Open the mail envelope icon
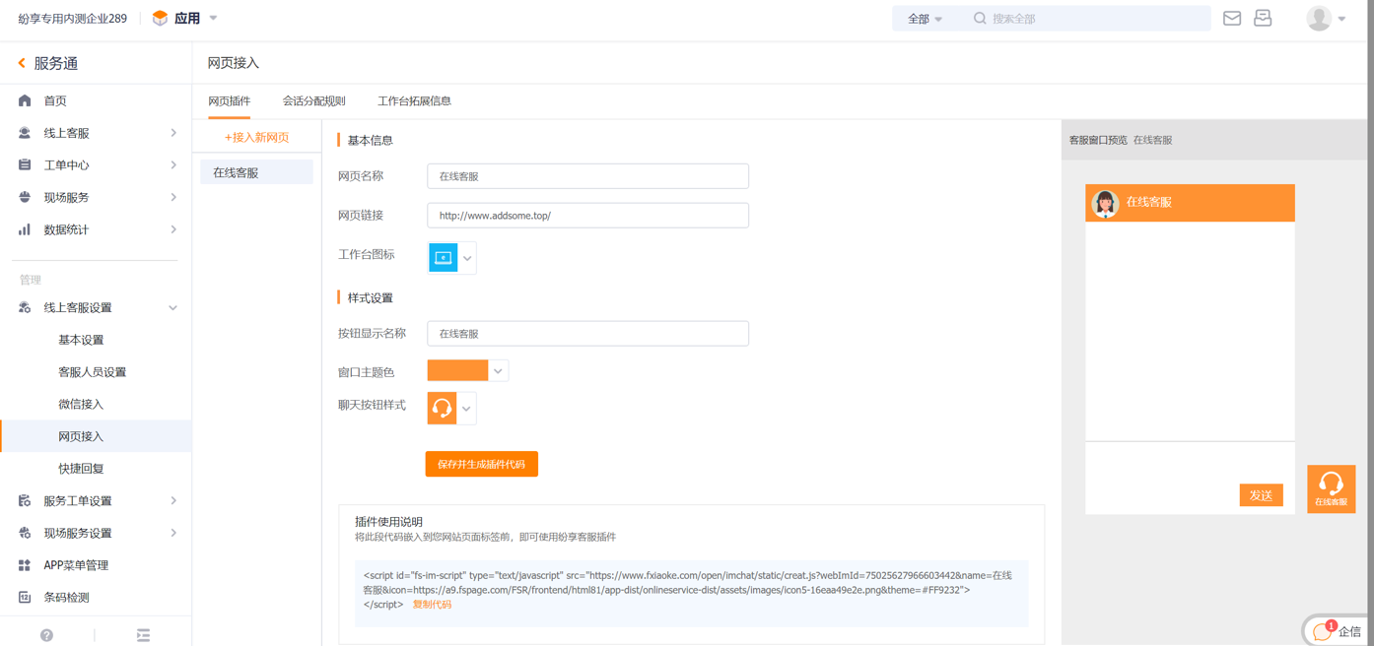 1232,18
